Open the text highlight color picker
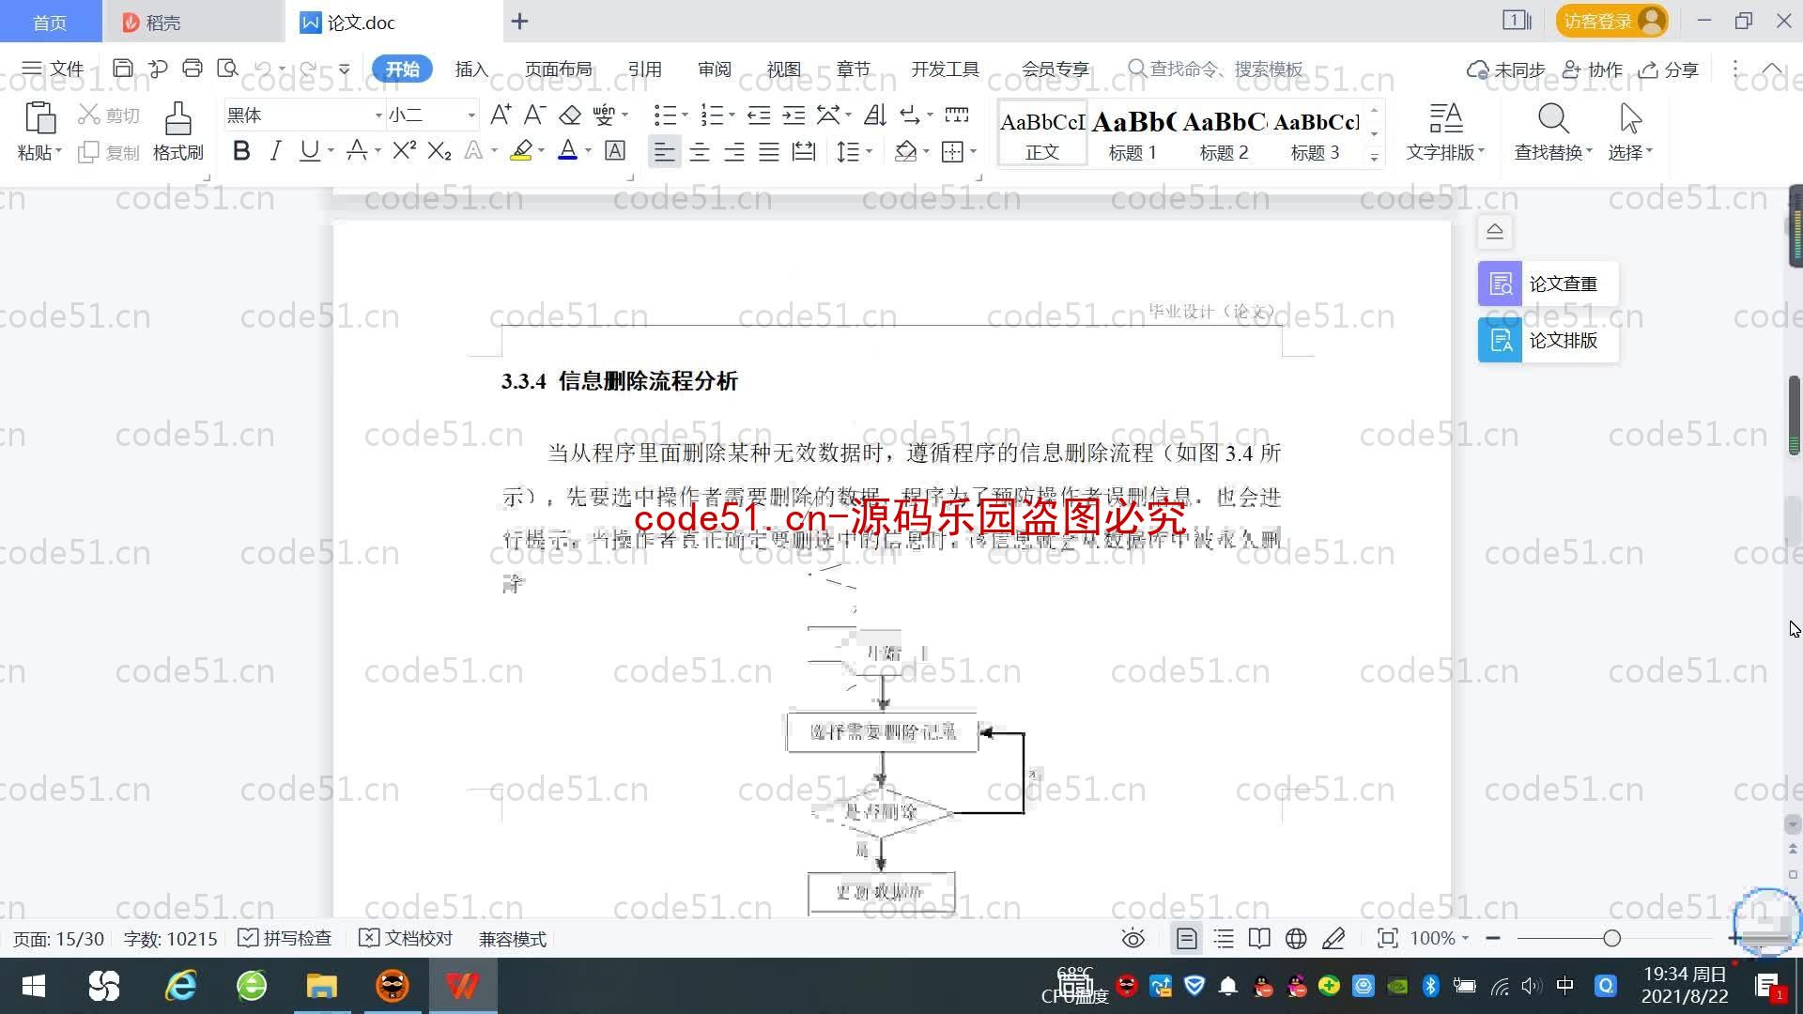The image size is (1803, 1014). pyautogui.click(x=543, y=151)
